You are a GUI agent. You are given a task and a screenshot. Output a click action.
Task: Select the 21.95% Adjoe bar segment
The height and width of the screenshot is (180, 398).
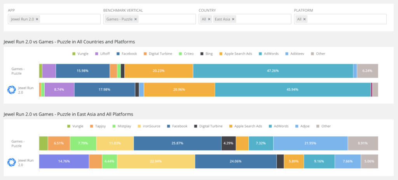pyautogui.click(x=311, y=143)
